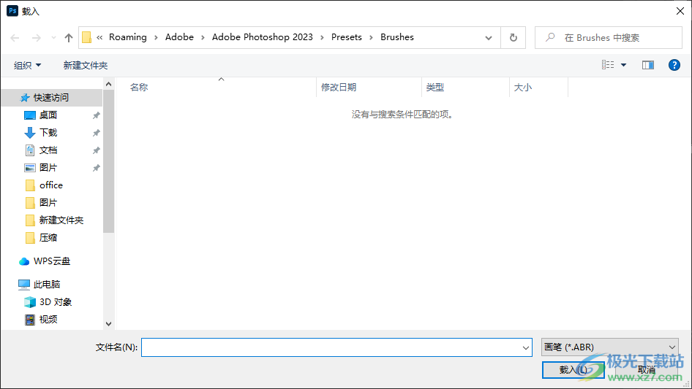Click the 视频 film icon
Viewport: 692px width, 389px height.
(29, 320)
